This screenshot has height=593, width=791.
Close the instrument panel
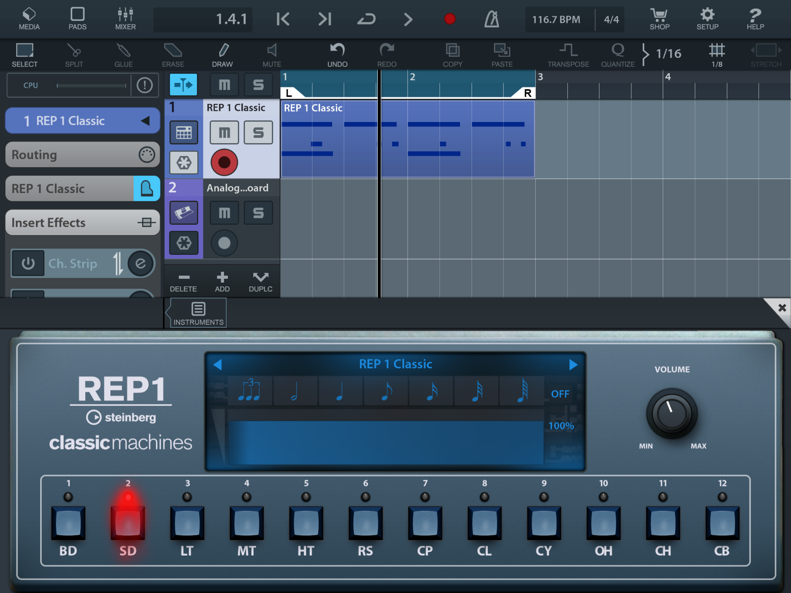782,308
